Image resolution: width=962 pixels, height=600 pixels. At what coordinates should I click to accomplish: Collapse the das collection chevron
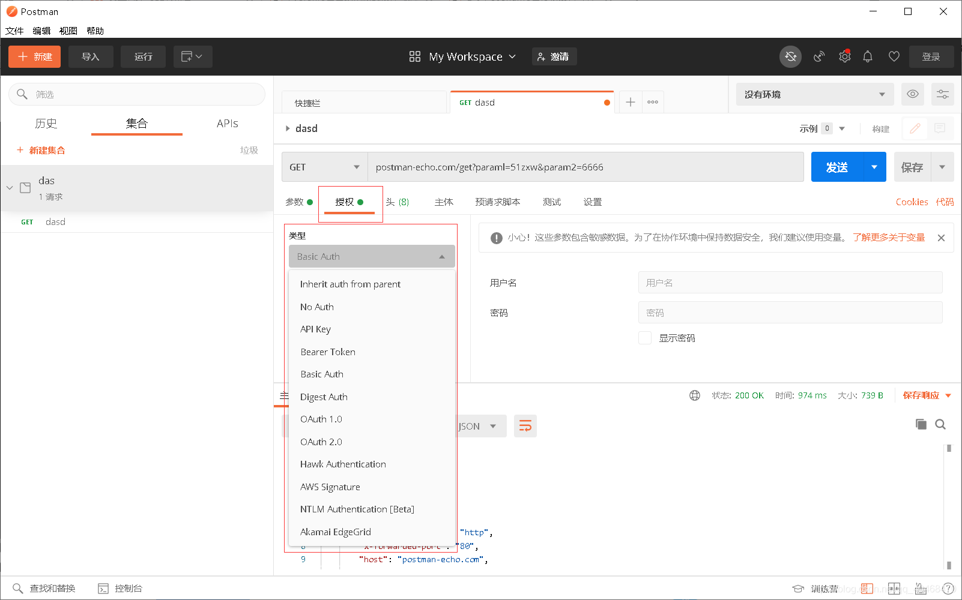pos(10,188)
